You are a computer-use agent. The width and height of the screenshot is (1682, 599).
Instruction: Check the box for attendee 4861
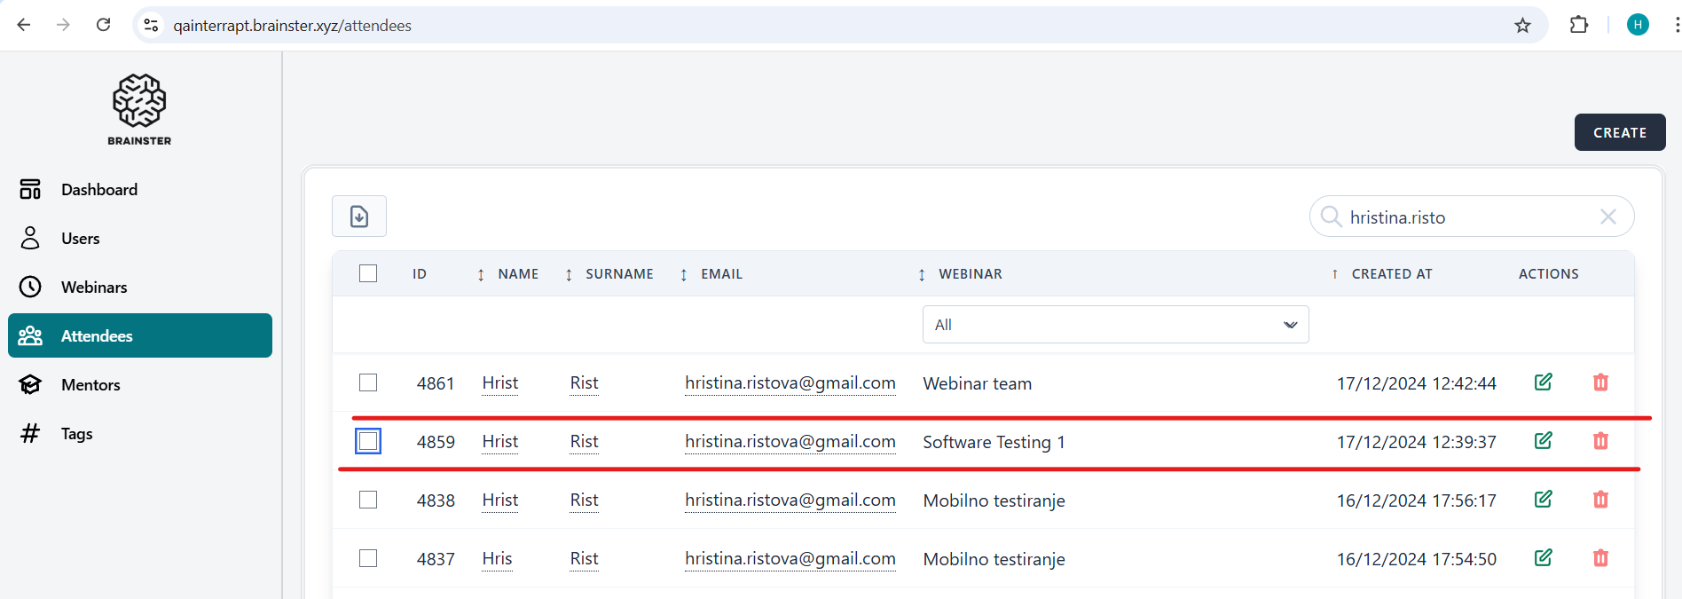pos(368,382)
